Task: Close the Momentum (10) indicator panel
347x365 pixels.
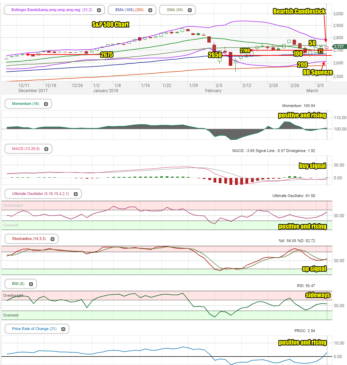Action: coord(46,104)
